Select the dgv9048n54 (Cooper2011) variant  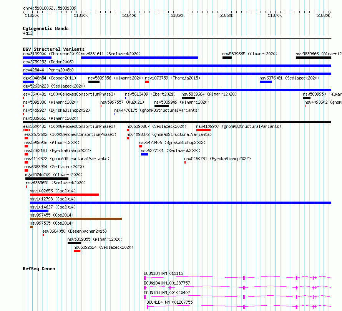(50, 78)
